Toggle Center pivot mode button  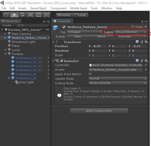coord(64,15)
